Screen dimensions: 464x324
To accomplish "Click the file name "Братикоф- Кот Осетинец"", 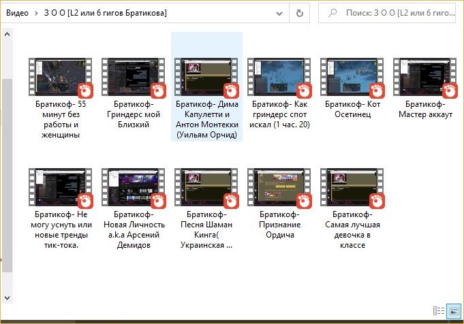I will pos(352,110).
